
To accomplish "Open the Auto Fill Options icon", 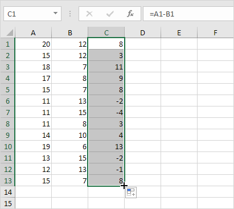I will [131, 192].
